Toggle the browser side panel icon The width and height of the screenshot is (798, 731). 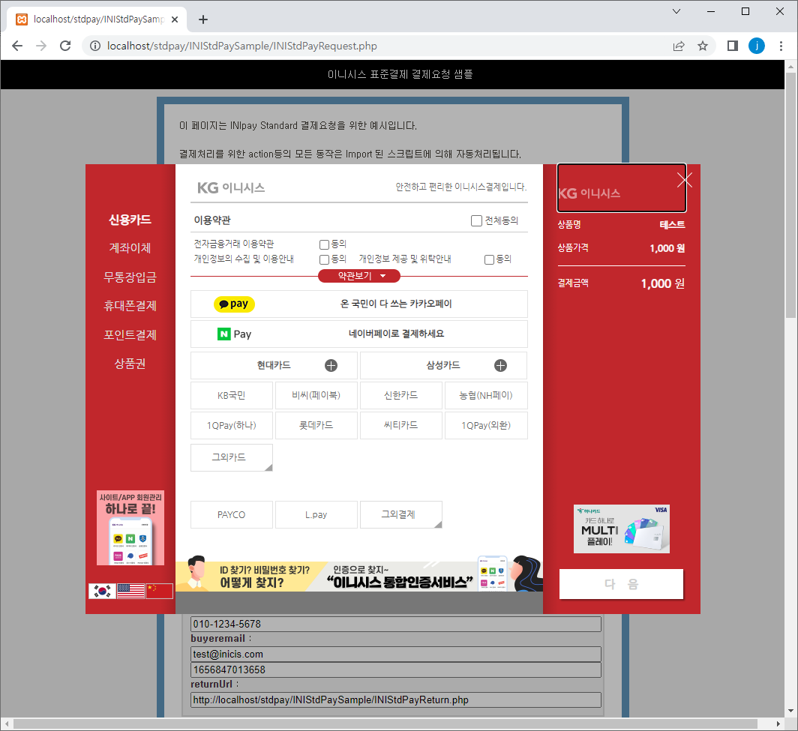(732, 46)
